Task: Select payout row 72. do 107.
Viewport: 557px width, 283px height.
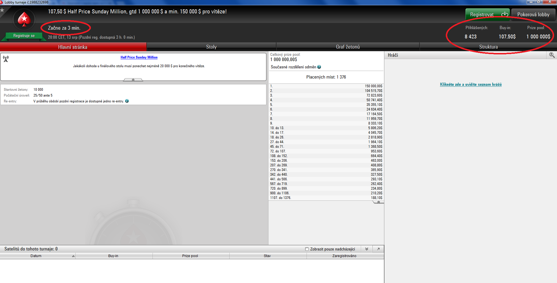Action: [326, 151]
